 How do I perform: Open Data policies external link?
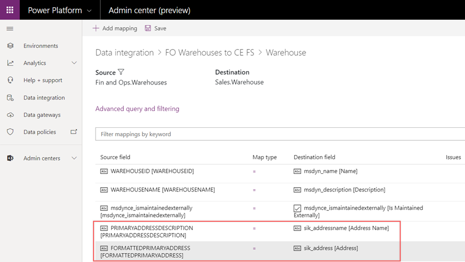tap(74, 132)
